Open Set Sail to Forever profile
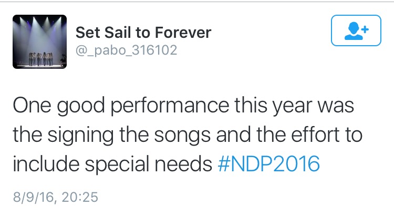 pos(143,33)
